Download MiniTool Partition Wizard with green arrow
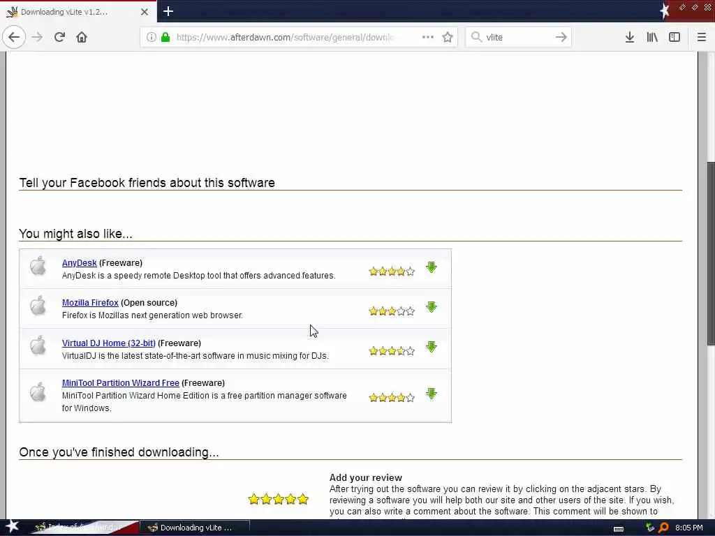 [432, 394]
